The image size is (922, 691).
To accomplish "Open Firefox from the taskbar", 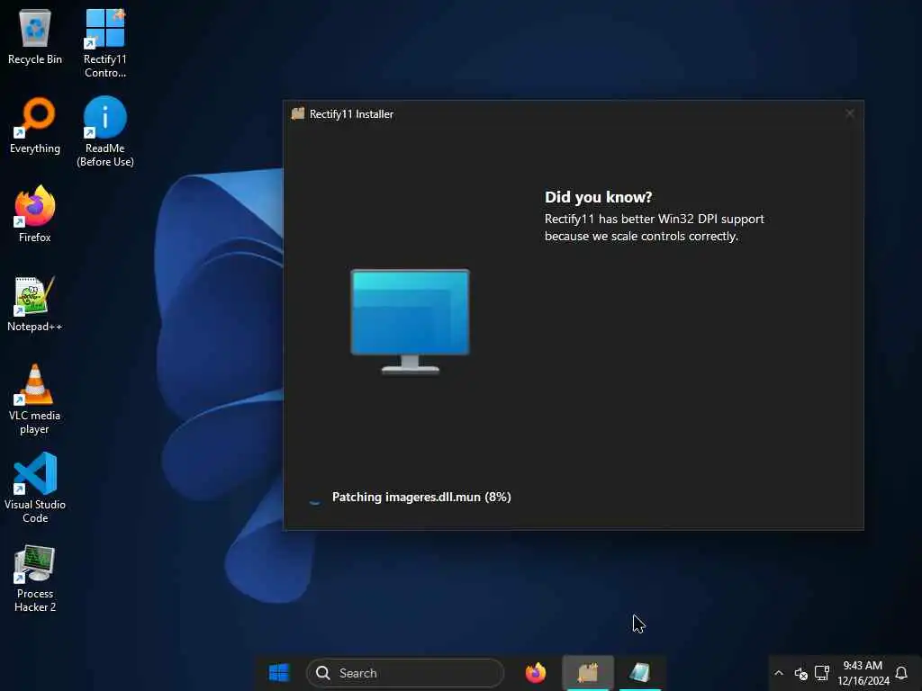I will click(535, 673).
